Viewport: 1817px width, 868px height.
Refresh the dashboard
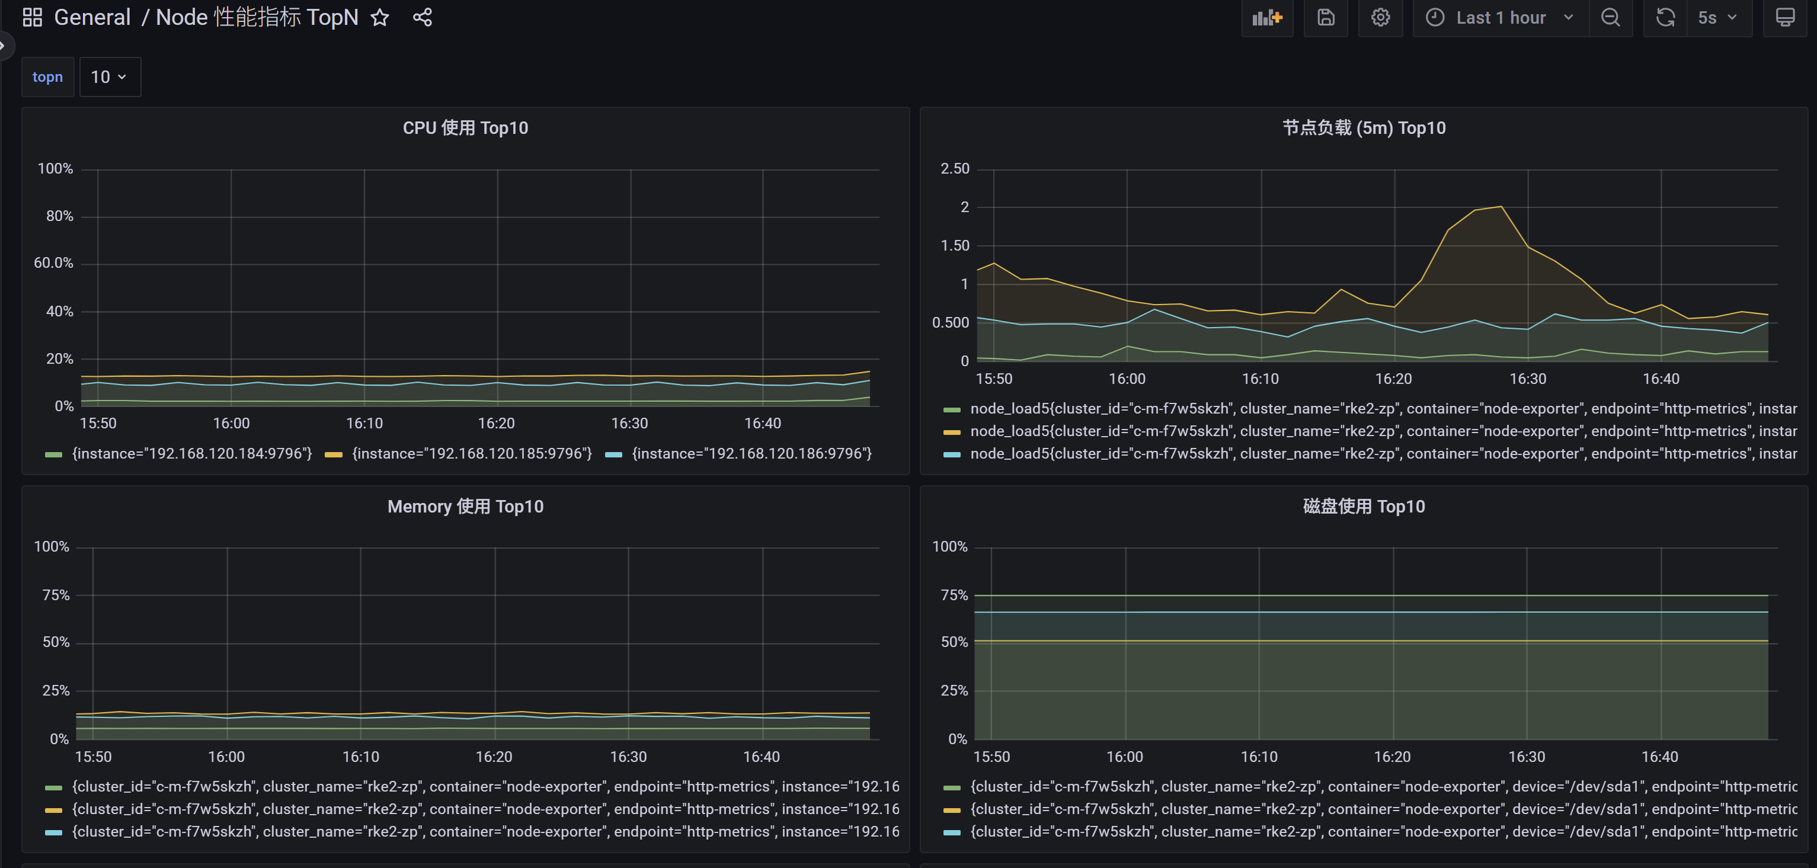point(1665,18)
